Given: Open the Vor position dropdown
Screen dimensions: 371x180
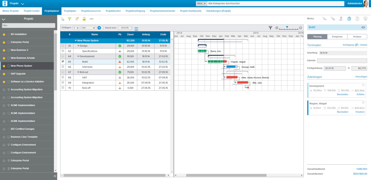Looking at the screenshot, I should click(89, 28).
